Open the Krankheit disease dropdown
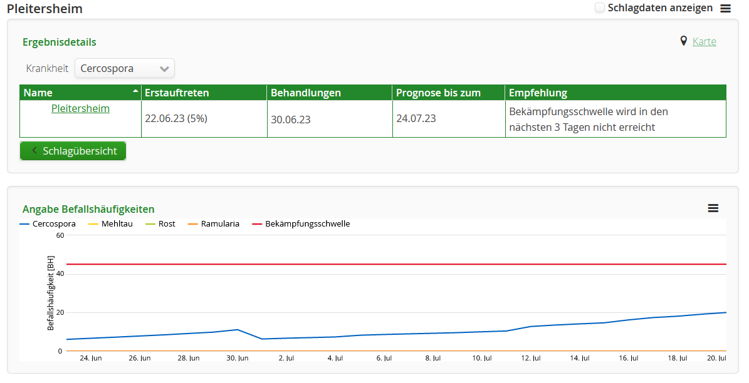 point(124,69)
